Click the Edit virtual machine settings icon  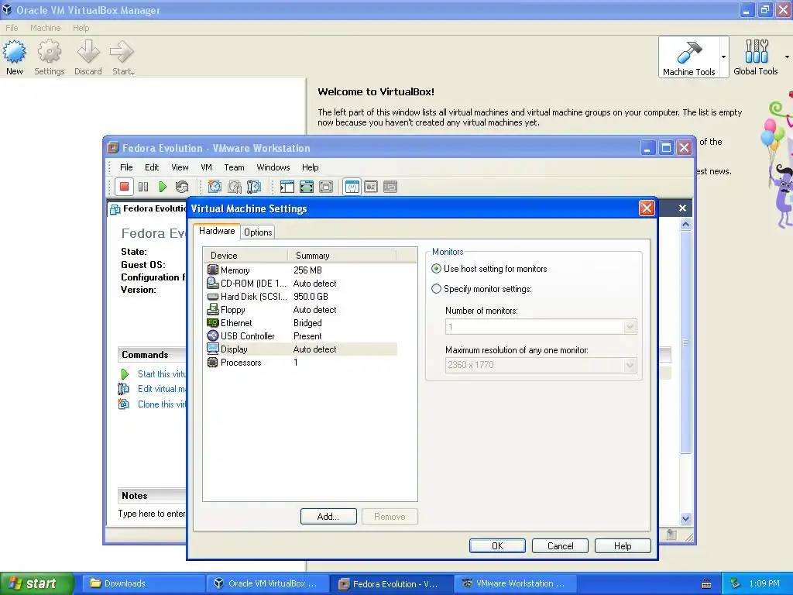[123, 389]
